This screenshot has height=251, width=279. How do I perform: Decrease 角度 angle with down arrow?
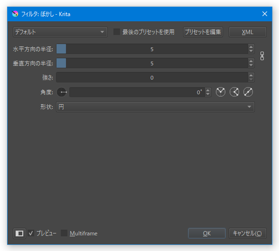[208, 94]
